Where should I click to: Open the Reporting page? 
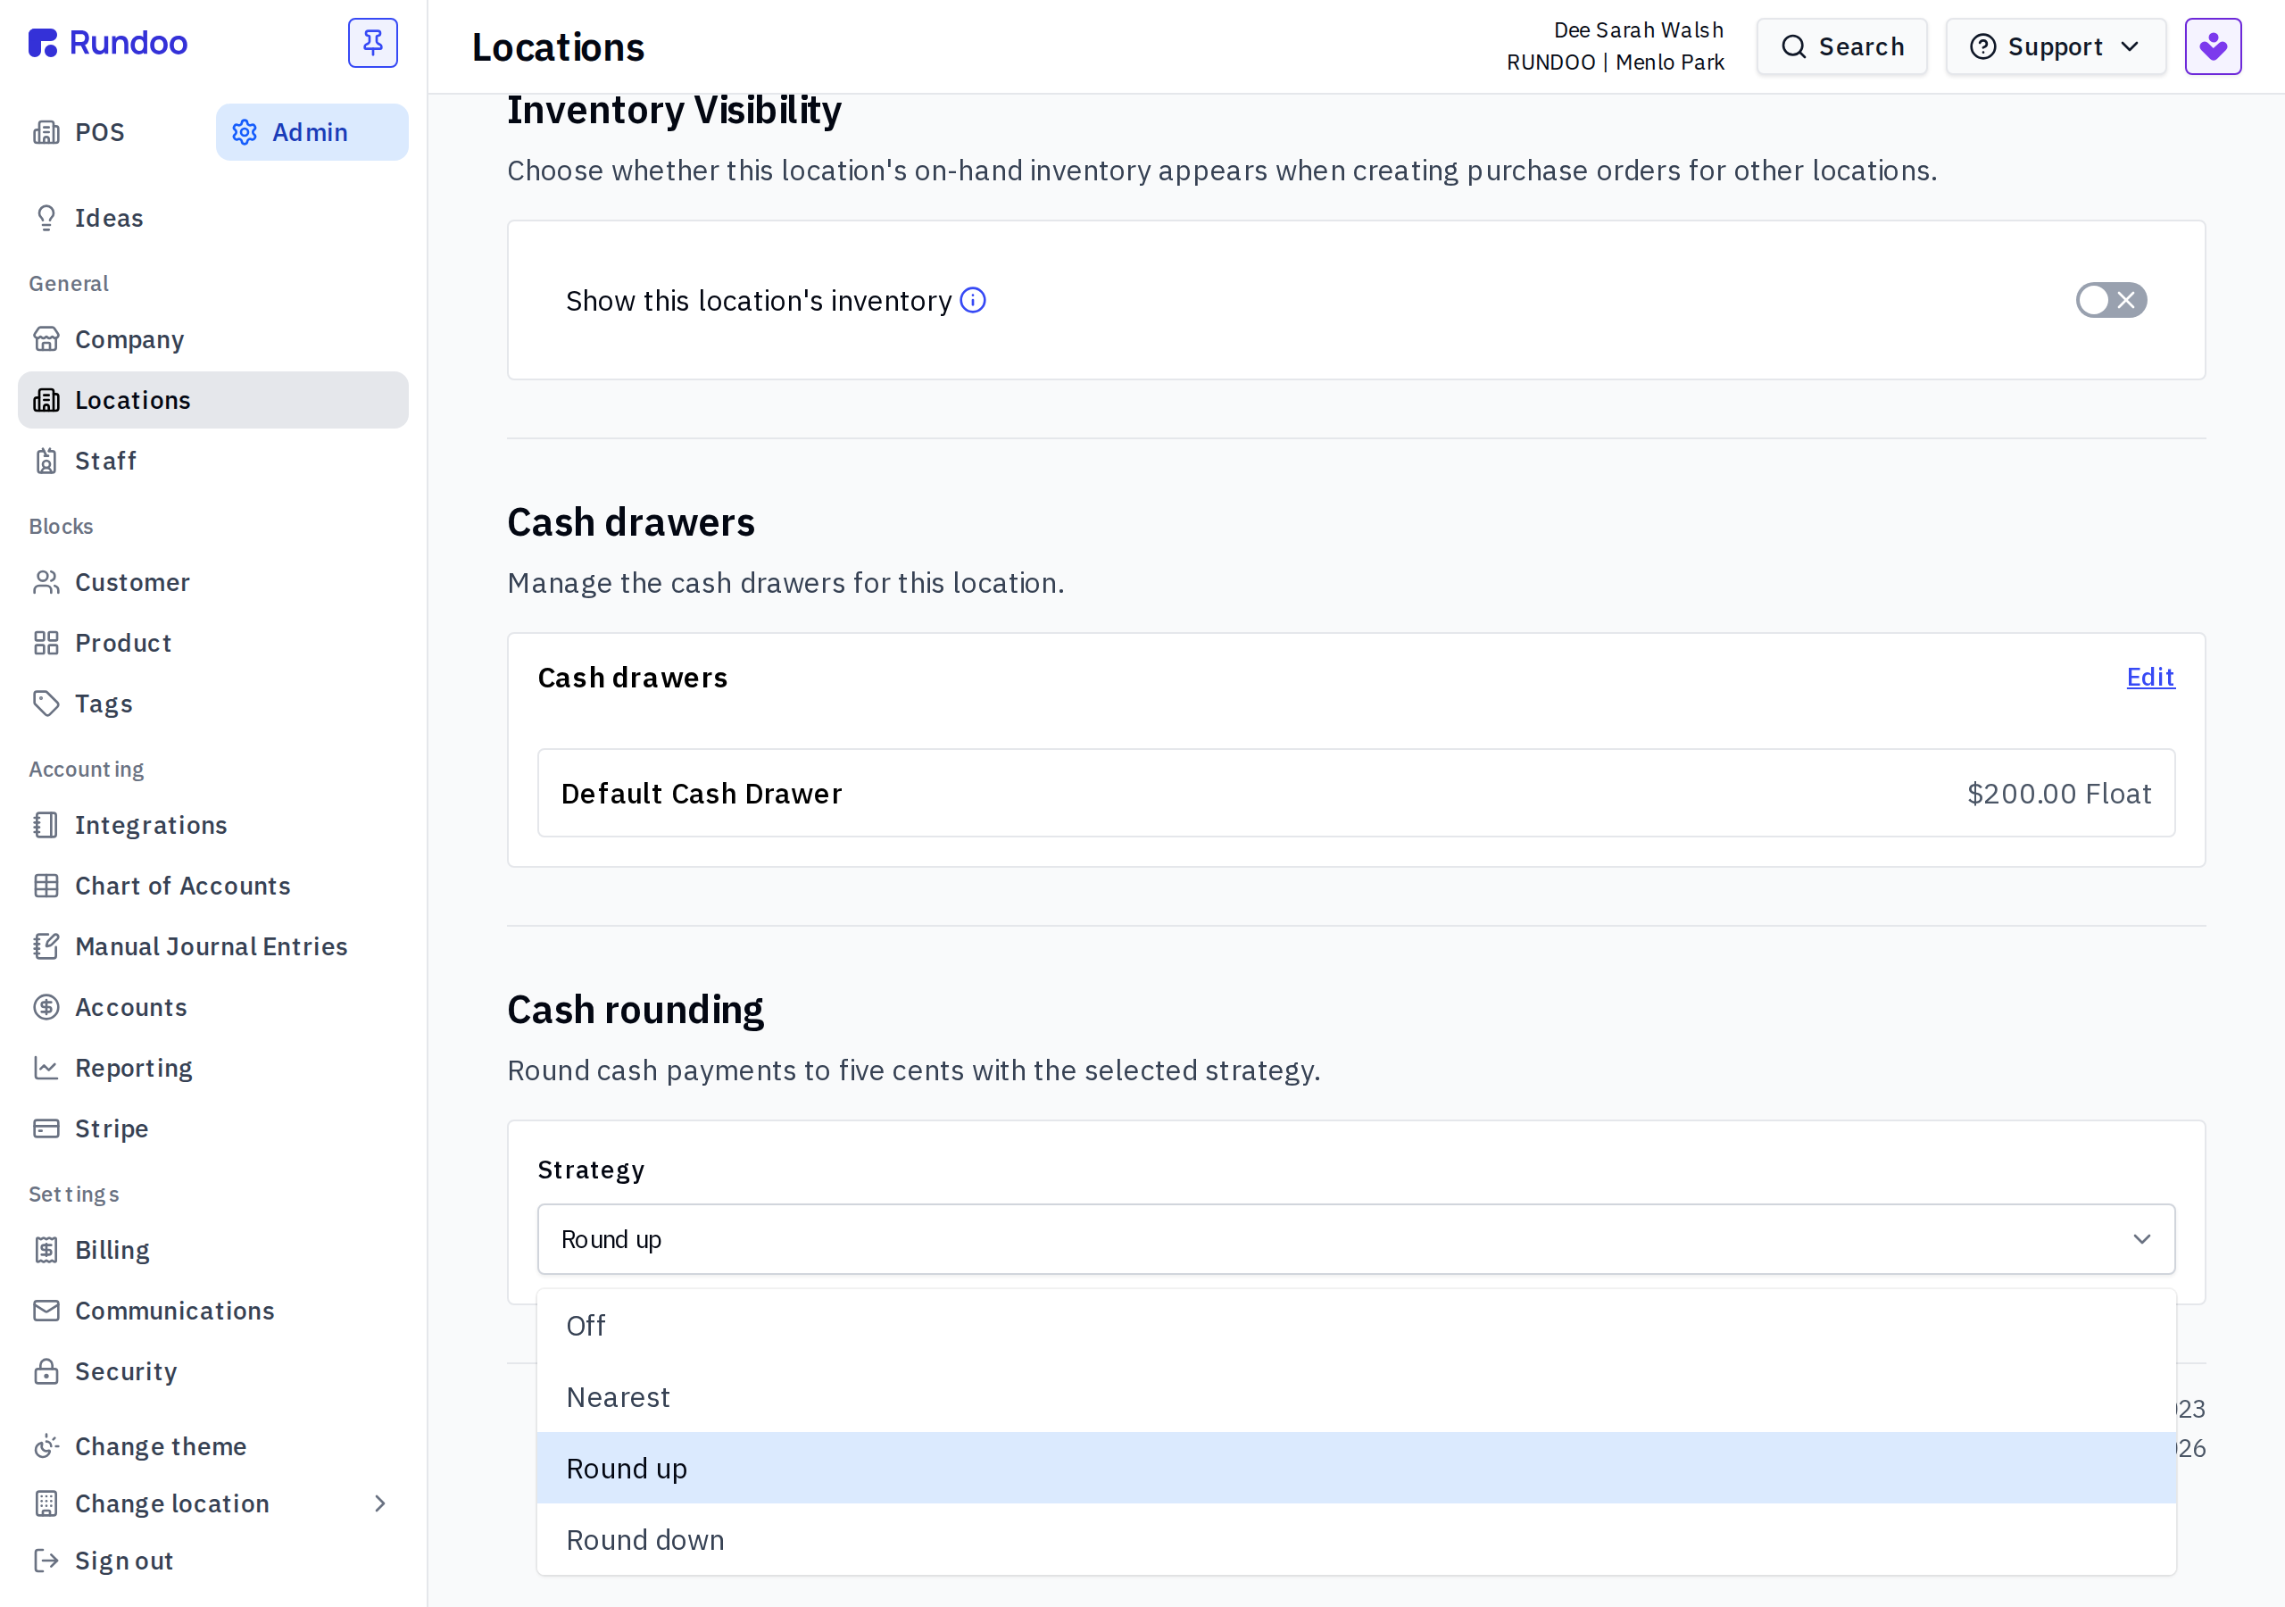(213, 1069)
